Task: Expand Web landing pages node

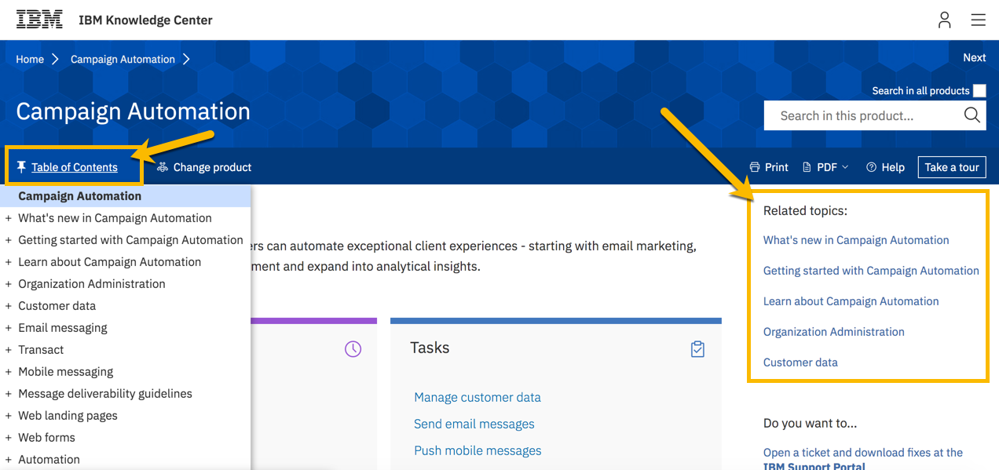Action: pos(8,416)
